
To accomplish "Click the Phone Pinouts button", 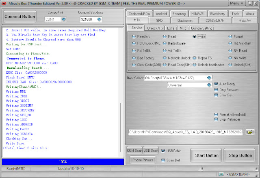I will pyautogui.click(x=143, y=160).
